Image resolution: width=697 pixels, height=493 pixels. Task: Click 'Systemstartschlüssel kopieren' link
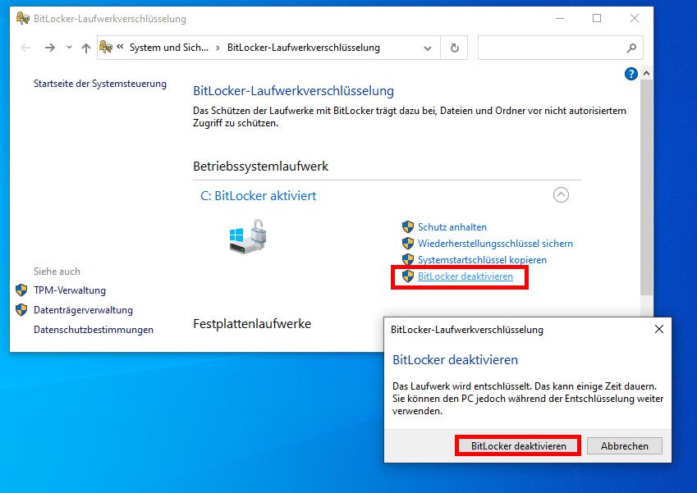(x=482, y=260)
